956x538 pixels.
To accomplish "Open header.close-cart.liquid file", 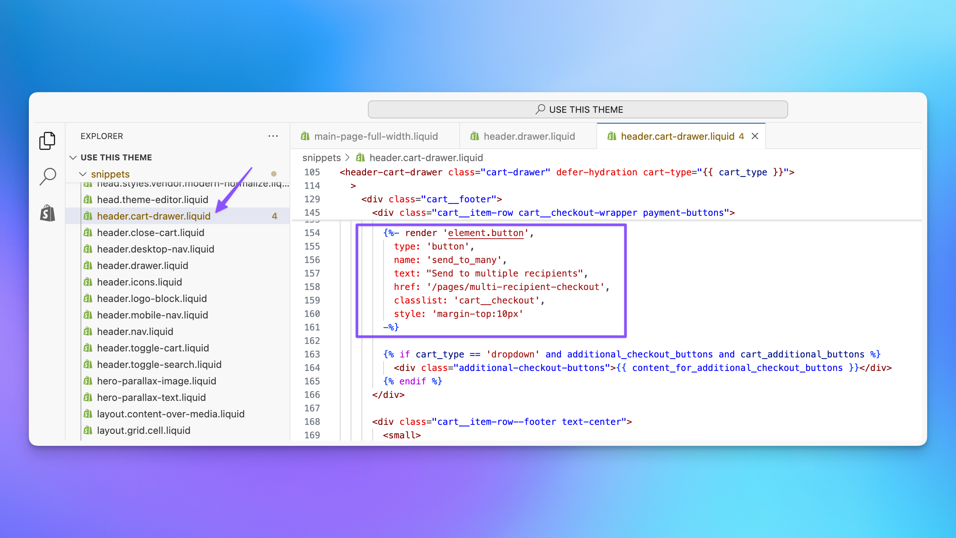I will [x=151, y=233].
